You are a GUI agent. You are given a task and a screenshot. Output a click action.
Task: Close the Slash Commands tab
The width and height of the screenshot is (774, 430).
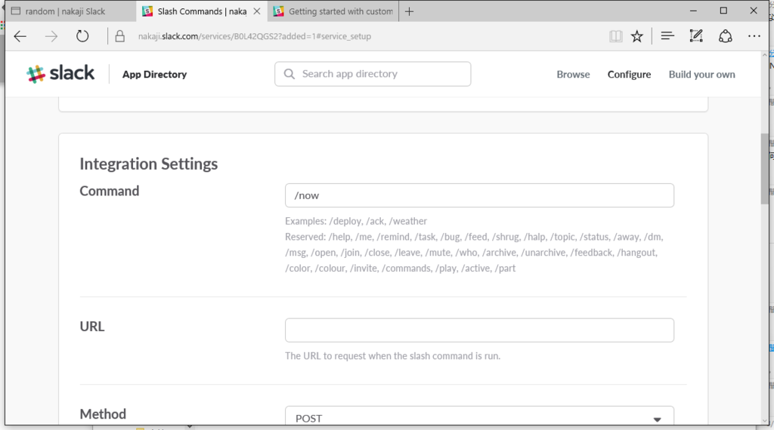tap(257, 11)
